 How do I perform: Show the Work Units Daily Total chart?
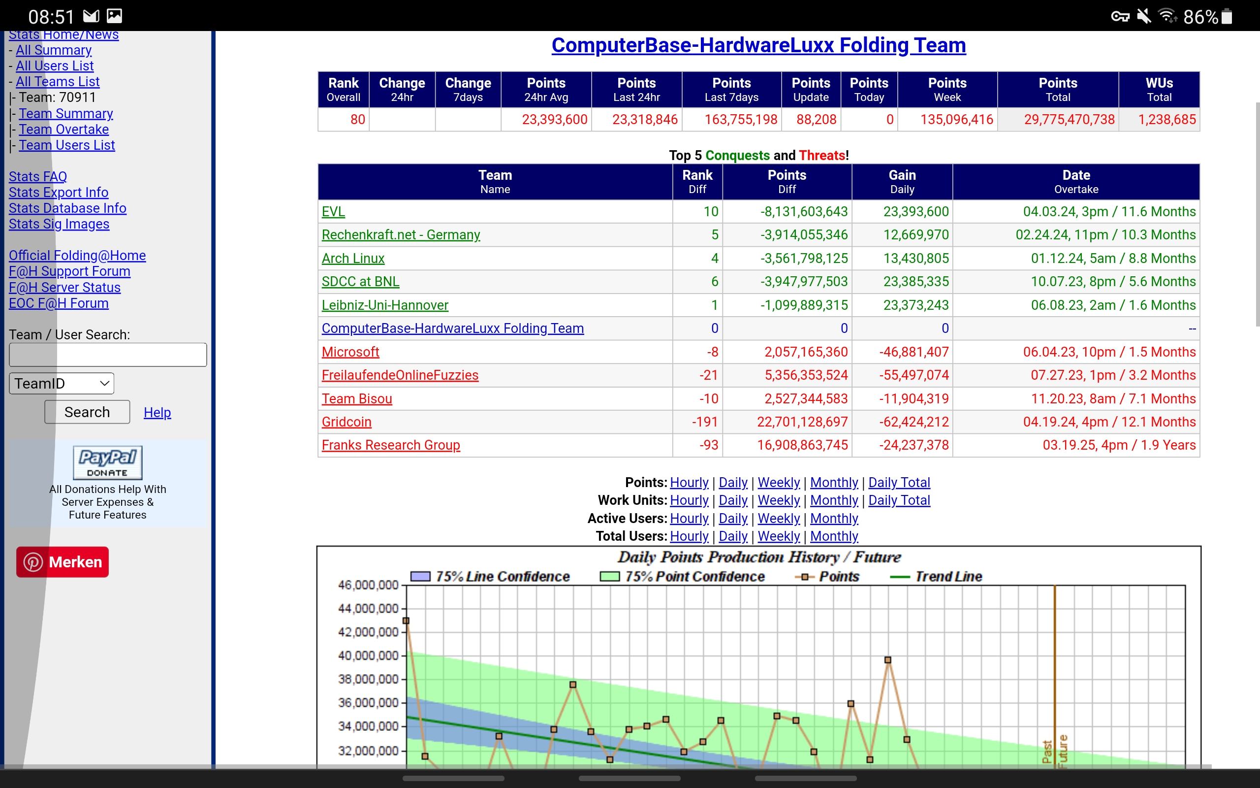coord(899,500)
